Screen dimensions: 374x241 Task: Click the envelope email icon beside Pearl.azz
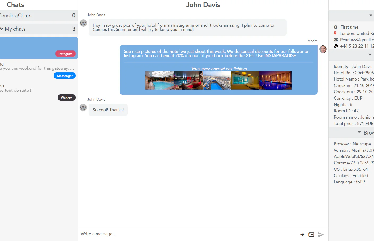[x=336, y=40]
